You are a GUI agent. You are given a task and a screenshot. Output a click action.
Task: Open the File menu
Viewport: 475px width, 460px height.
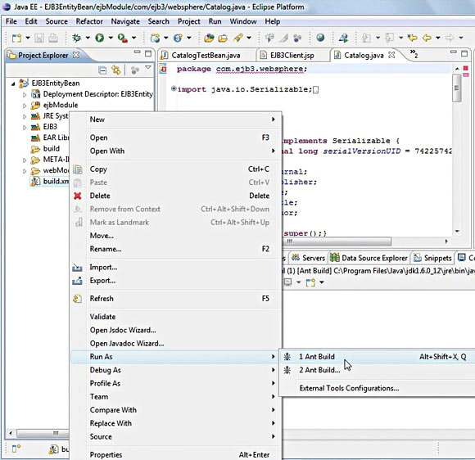click(11, 21)
